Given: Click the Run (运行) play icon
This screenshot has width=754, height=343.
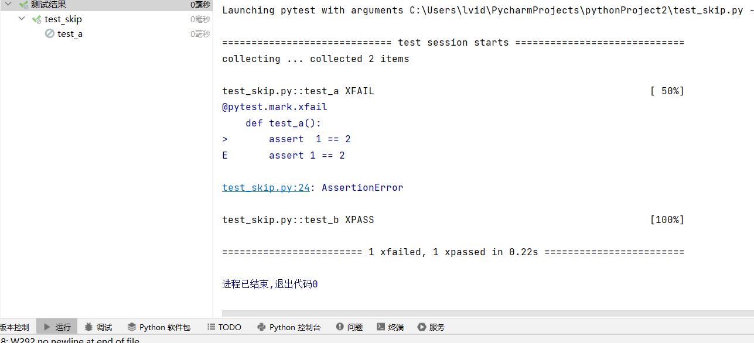Looking at the screenshot, I should tap(47, 327).
